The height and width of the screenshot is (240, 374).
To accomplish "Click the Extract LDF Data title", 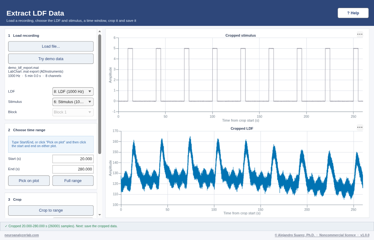I will pyautogui.click(x=35, y=13).
